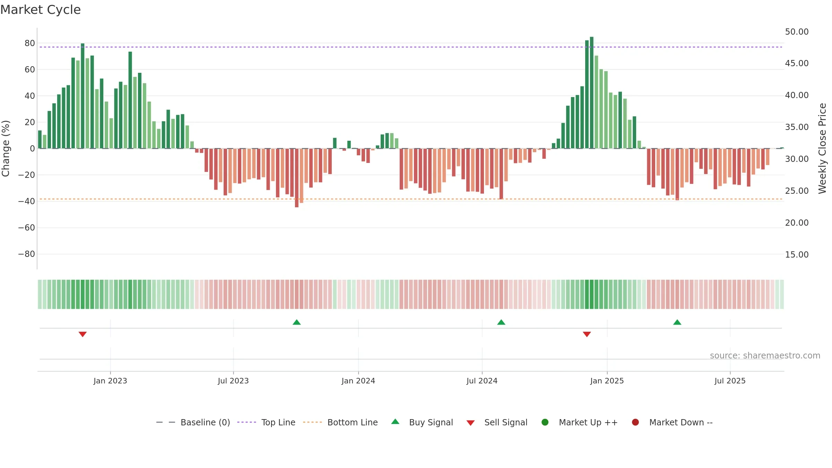The width and height of the screenshot is (832, 468).
Task: Toggle the Baseline (0) legend label
Action: pyautogui.click(x=205, y=422)
